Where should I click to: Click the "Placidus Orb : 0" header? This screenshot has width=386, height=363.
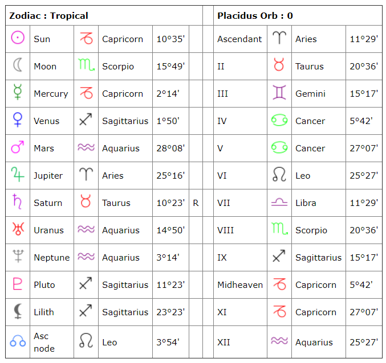[x=255, y=16]
